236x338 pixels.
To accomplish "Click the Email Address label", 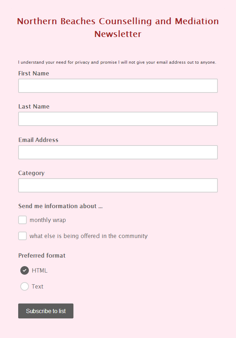I will (38, 140).
